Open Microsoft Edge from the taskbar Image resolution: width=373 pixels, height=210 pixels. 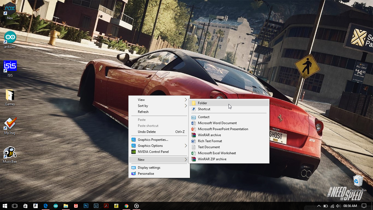point(46,206)
